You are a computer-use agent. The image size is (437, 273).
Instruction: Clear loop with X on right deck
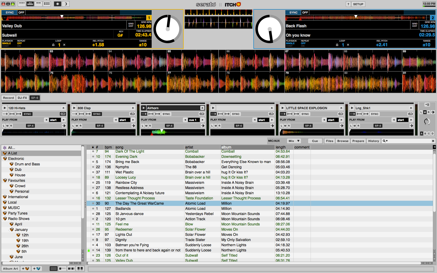tap(348, 45)
